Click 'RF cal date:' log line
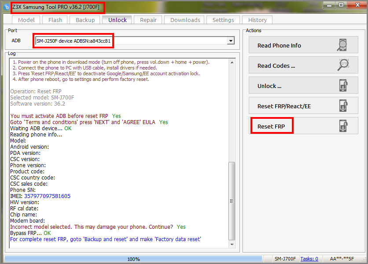This screenshot has width=368, height=264. click(x=24, y=209)
